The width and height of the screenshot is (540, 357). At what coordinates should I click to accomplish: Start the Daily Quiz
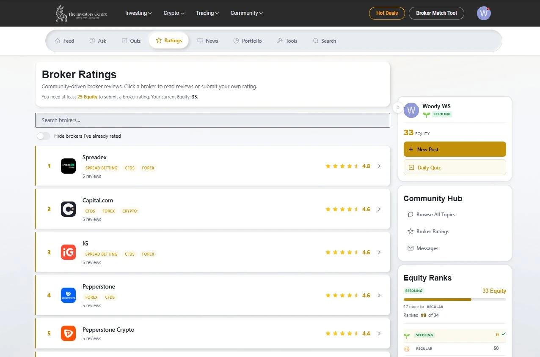[x=455, y=167]
